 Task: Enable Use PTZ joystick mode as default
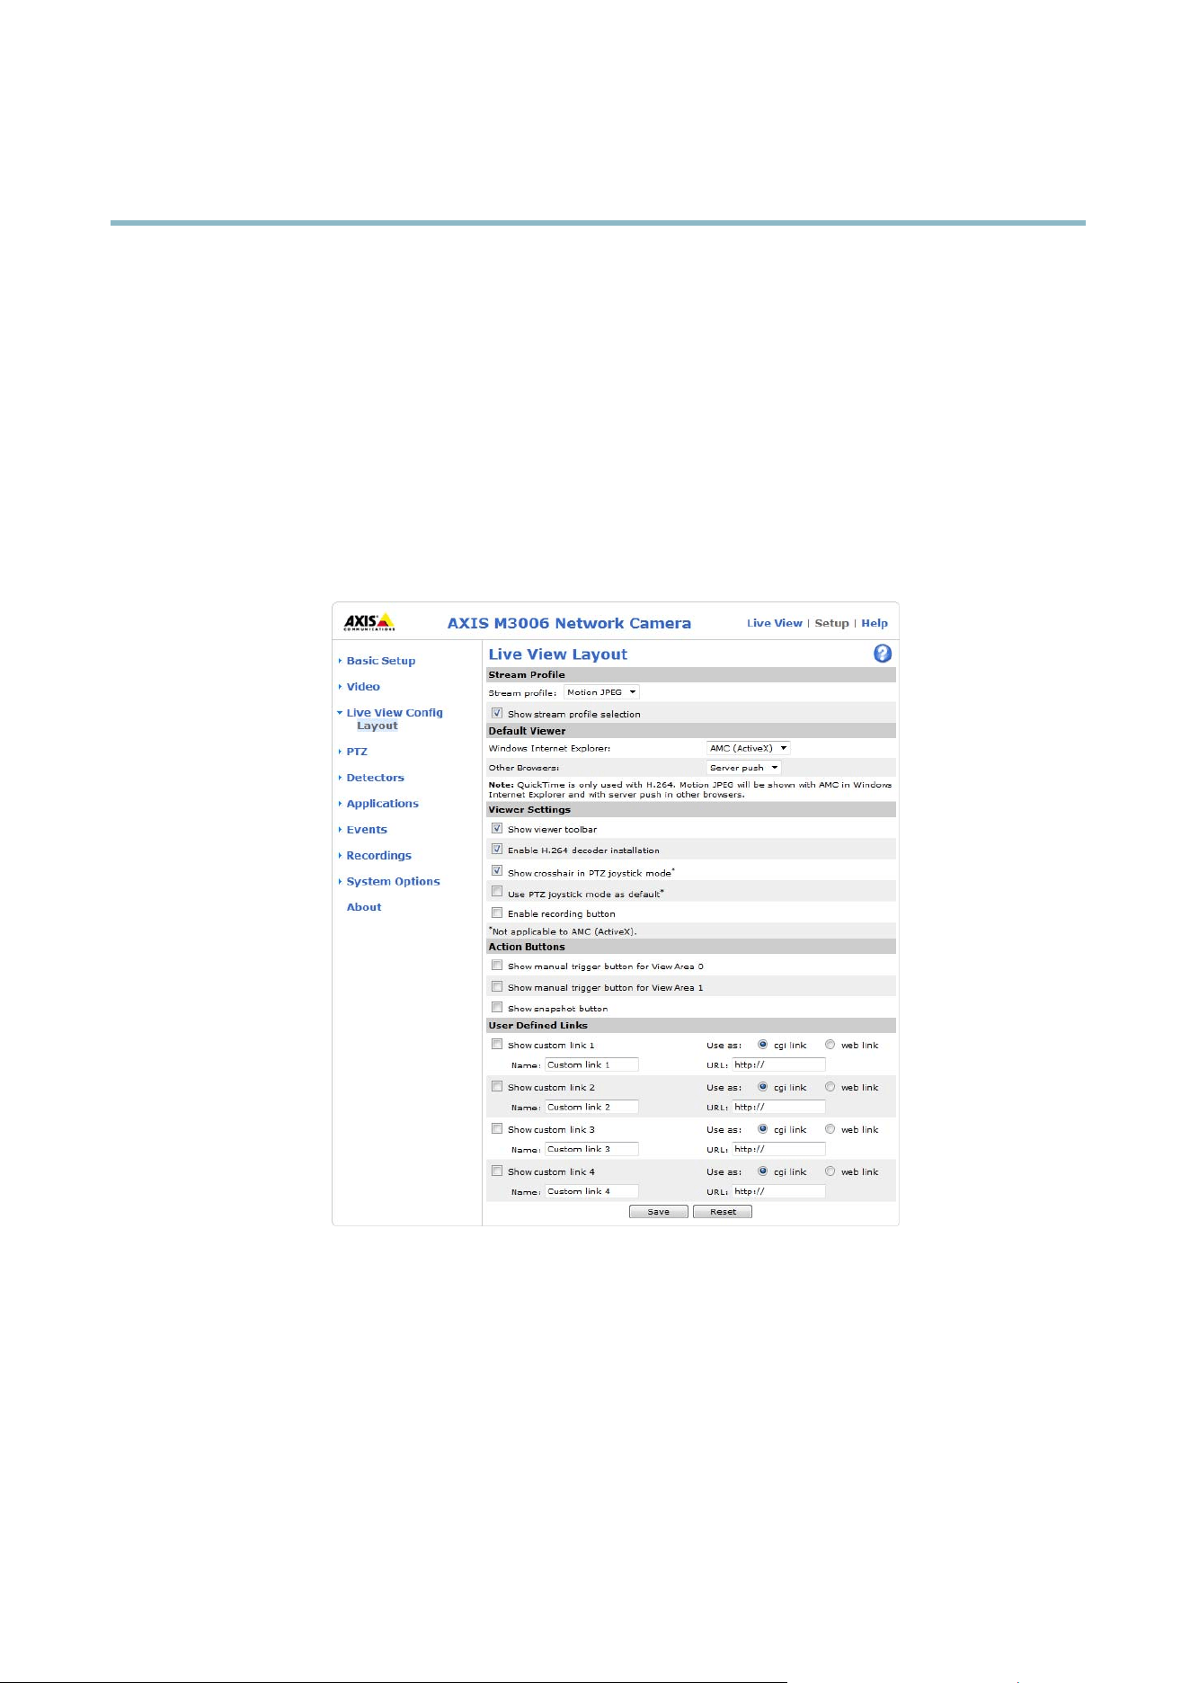click(496, 892)
